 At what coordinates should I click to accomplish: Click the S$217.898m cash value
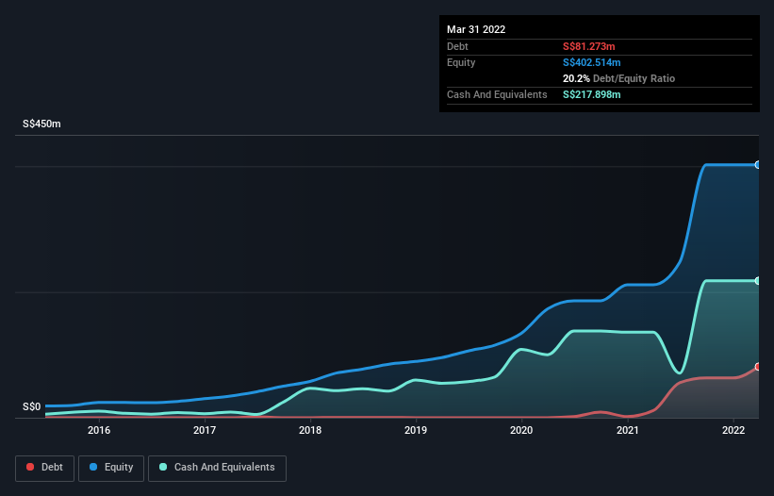coord(592,94)
